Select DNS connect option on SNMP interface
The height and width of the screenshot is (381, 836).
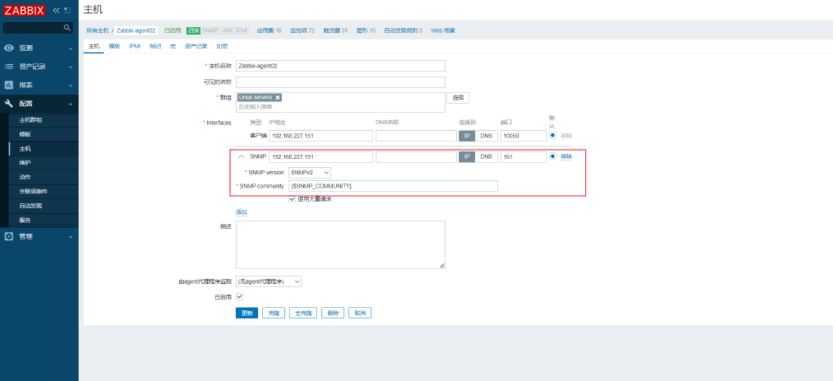pyautogui.click(x=486, y=157)
